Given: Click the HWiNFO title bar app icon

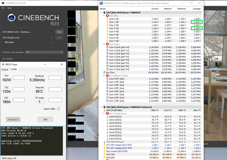Looking at the screenshot, I should (101, 3).
